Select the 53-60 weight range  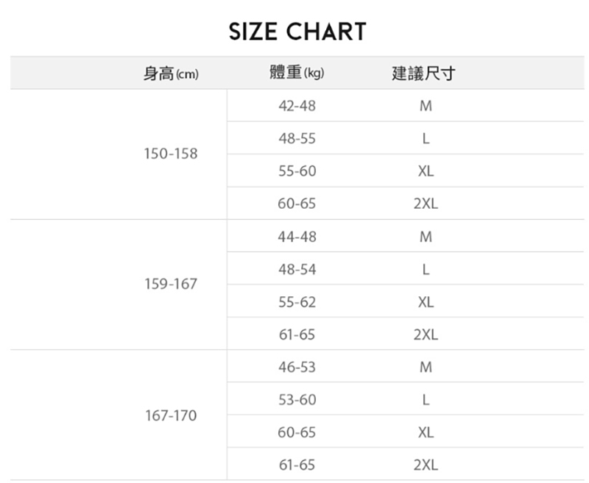297,400
